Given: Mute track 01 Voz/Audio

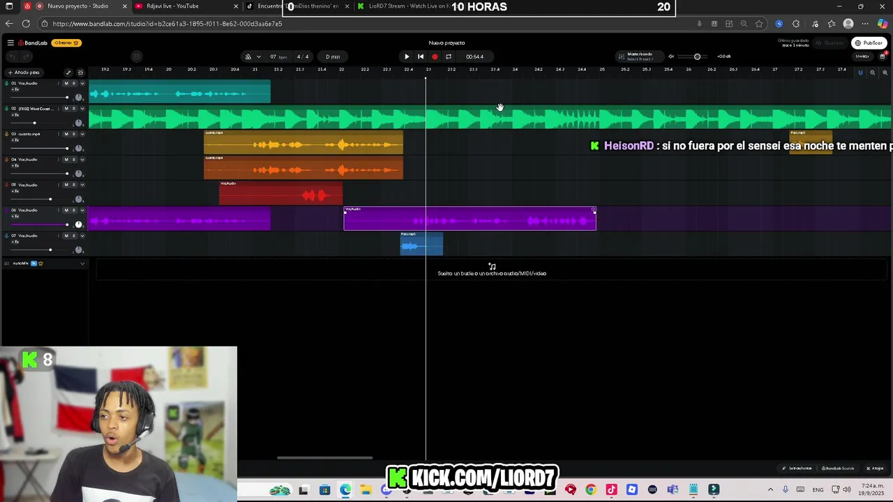Looking at the screenshot, I should click(x=66, y=84).
